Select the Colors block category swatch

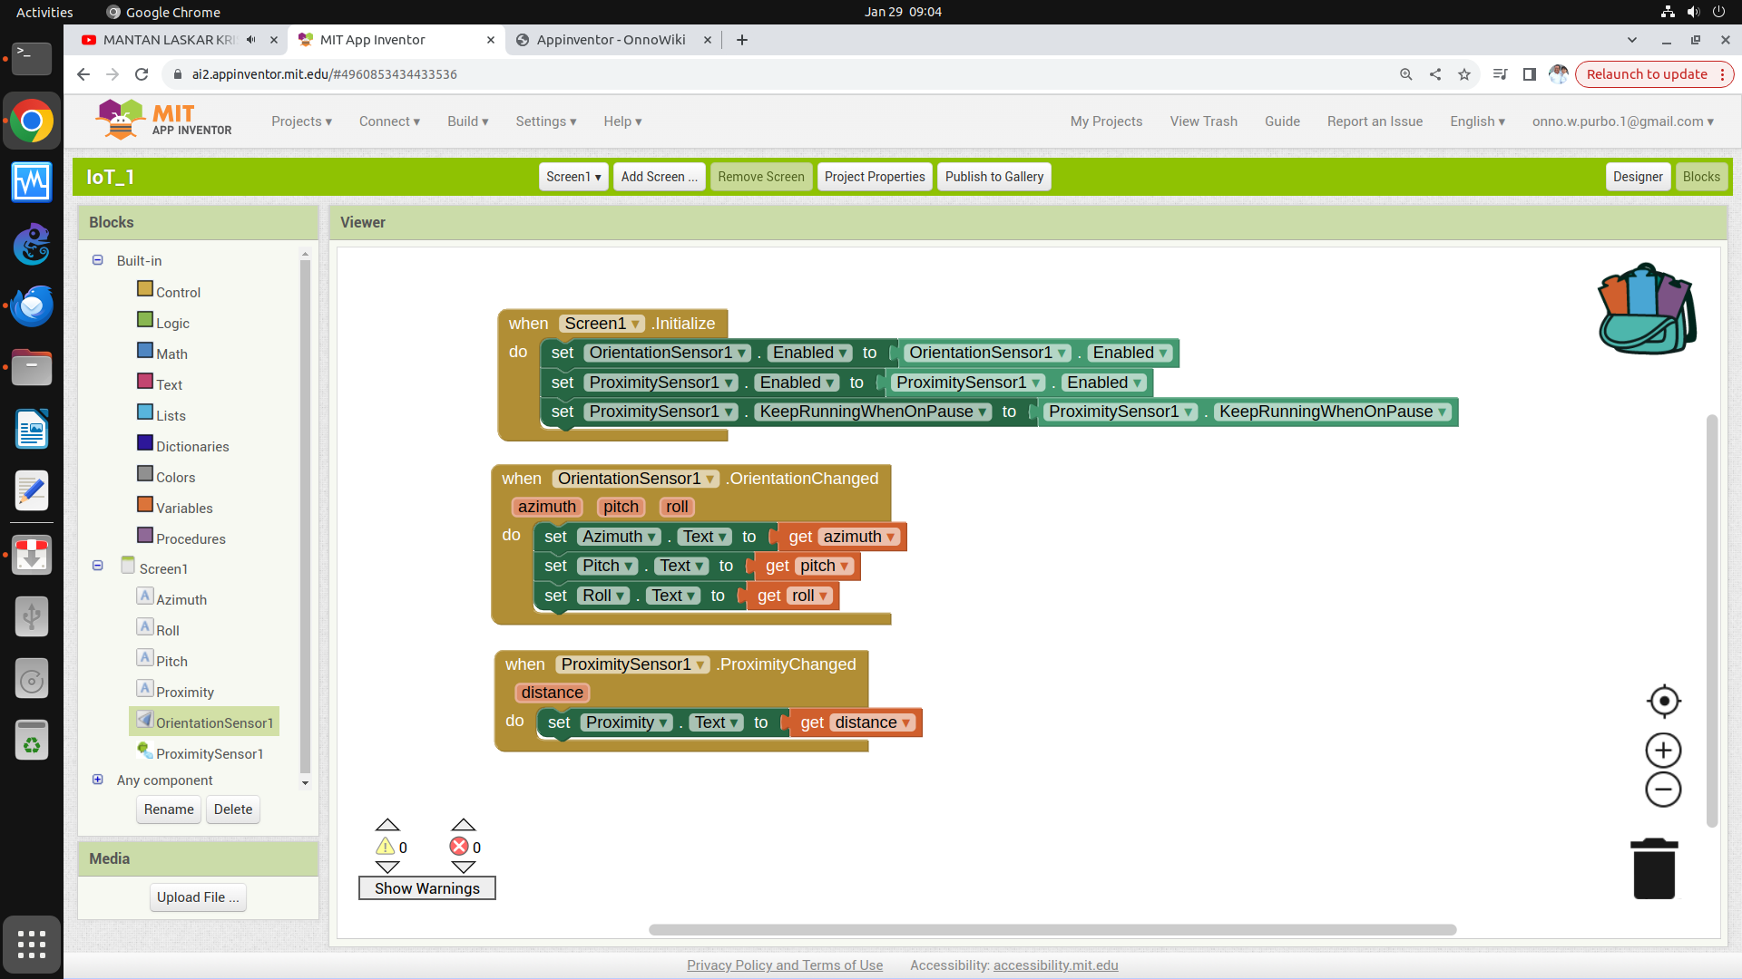[145, 474]
